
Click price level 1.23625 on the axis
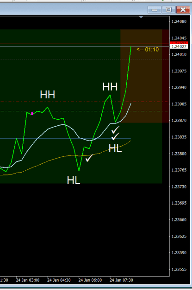click(x=179, y=236)
